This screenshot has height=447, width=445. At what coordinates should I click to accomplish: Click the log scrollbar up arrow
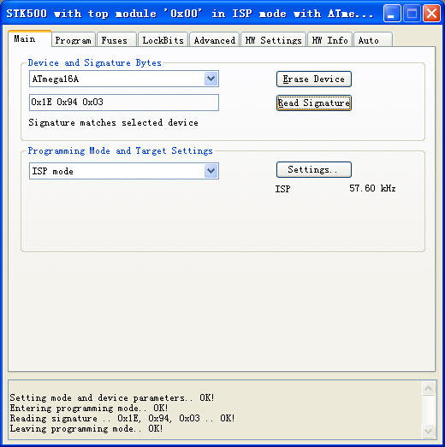[428, 388]
